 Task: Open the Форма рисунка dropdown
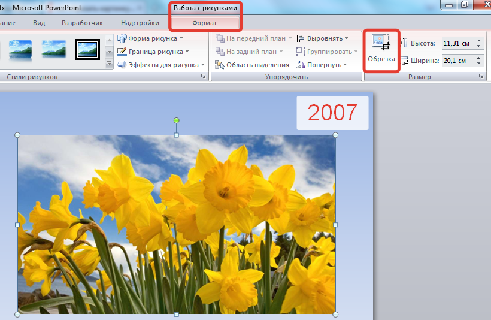(150, 38)
